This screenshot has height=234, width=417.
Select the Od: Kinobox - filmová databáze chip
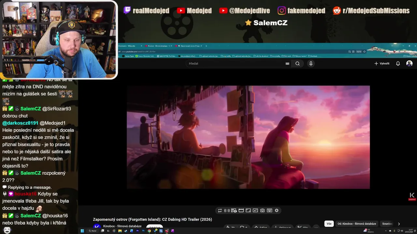tap(357, 224)
